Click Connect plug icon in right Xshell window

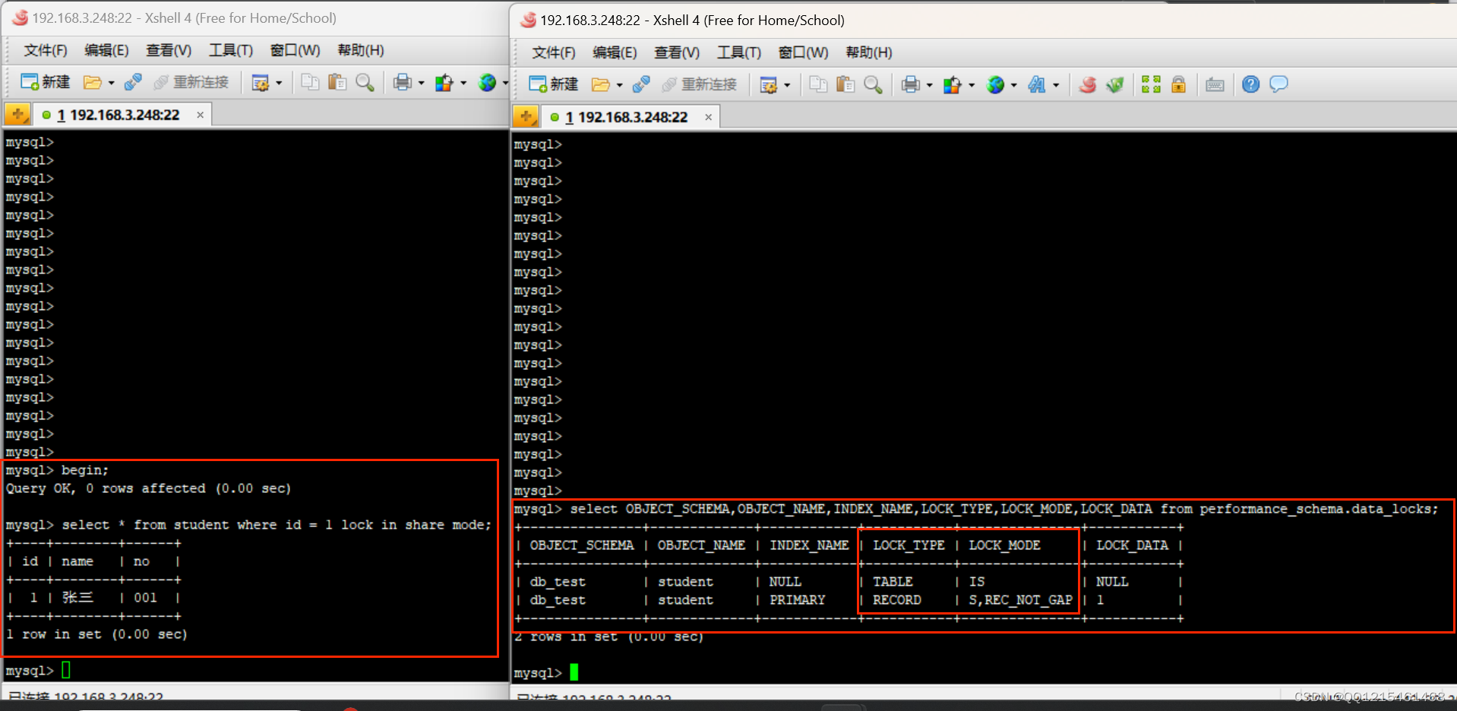(641, 84)
